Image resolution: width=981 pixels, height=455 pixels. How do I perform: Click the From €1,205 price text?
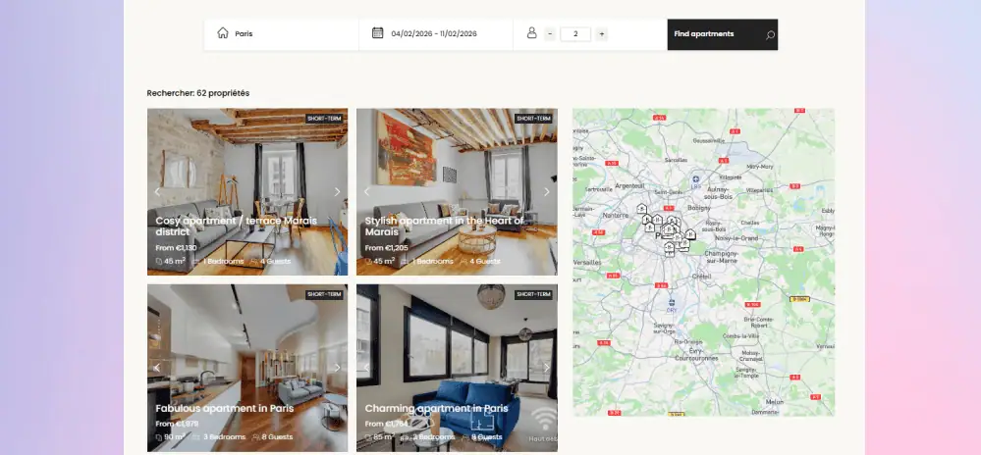(x=386, y=248)
